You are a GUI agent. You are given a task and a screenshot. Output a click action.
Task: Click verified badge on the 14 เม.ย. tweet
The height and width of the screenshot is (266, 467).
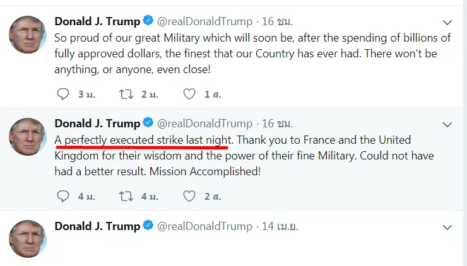[x=148, y=226]
